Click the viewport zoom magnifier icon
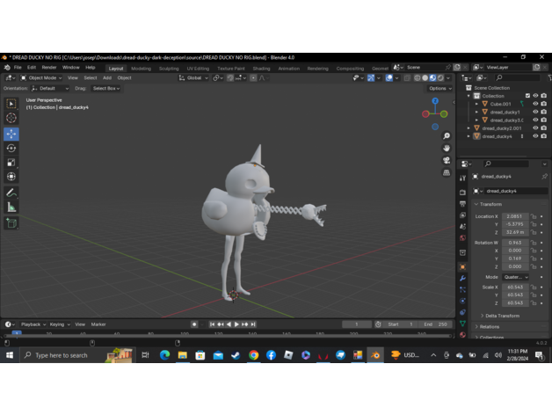The image size is (552, 415). [447, 136]
